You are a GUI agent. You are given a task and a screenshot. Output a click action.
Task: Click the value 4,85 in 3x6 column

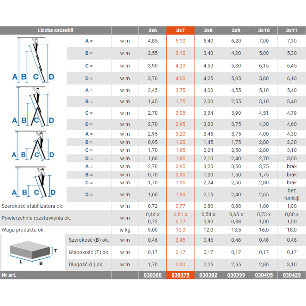point(153,41)
